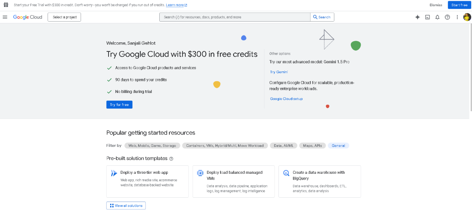The image size is (472, 215).
Task: Open the Learn more link
Action: [177, 5]
